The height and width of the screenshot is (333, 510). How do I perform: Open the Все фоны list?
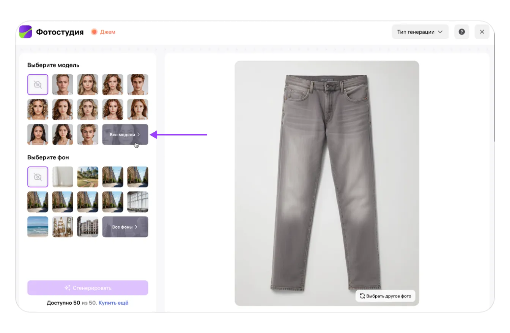125,227
